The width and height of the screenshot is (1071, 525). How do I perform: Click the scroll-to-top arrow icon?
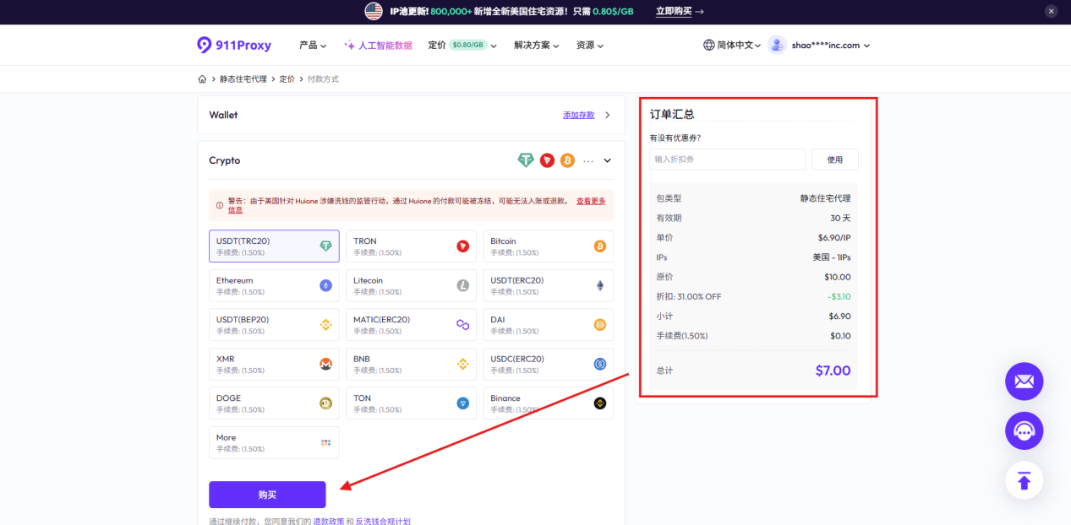click(1024, 480)
